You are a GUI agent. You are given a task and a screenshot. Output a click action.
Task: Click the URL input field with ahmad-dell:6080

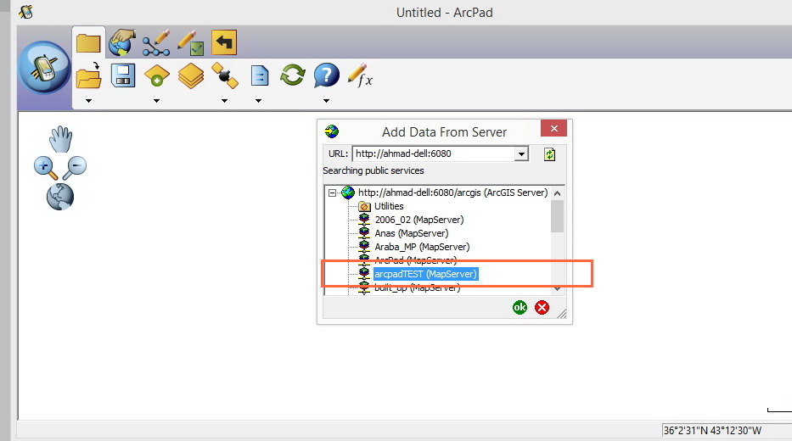434,154
